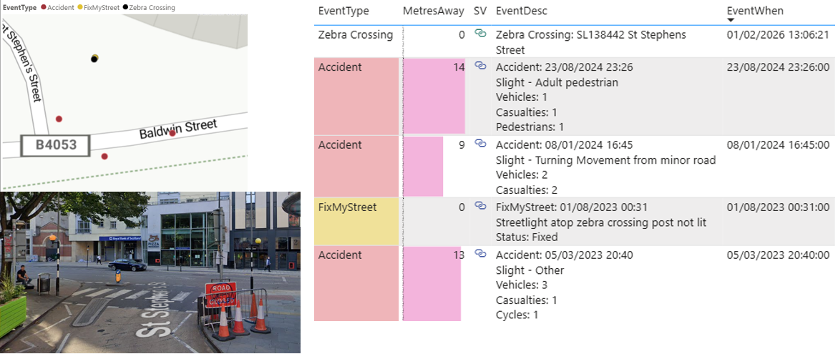Sort the table by the EventType column header
This screenshot has height=359, width=838.
click(x=344, y=11)
